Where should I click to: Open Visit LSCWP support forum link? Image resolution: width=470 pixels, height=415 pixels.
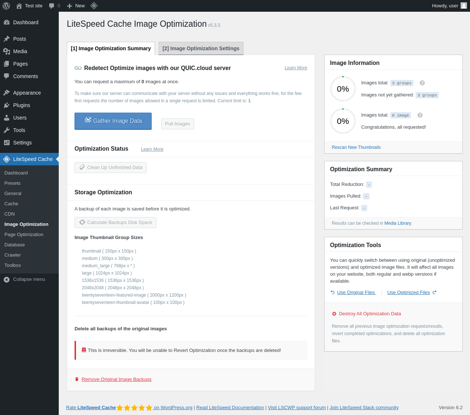pos(297,408)
